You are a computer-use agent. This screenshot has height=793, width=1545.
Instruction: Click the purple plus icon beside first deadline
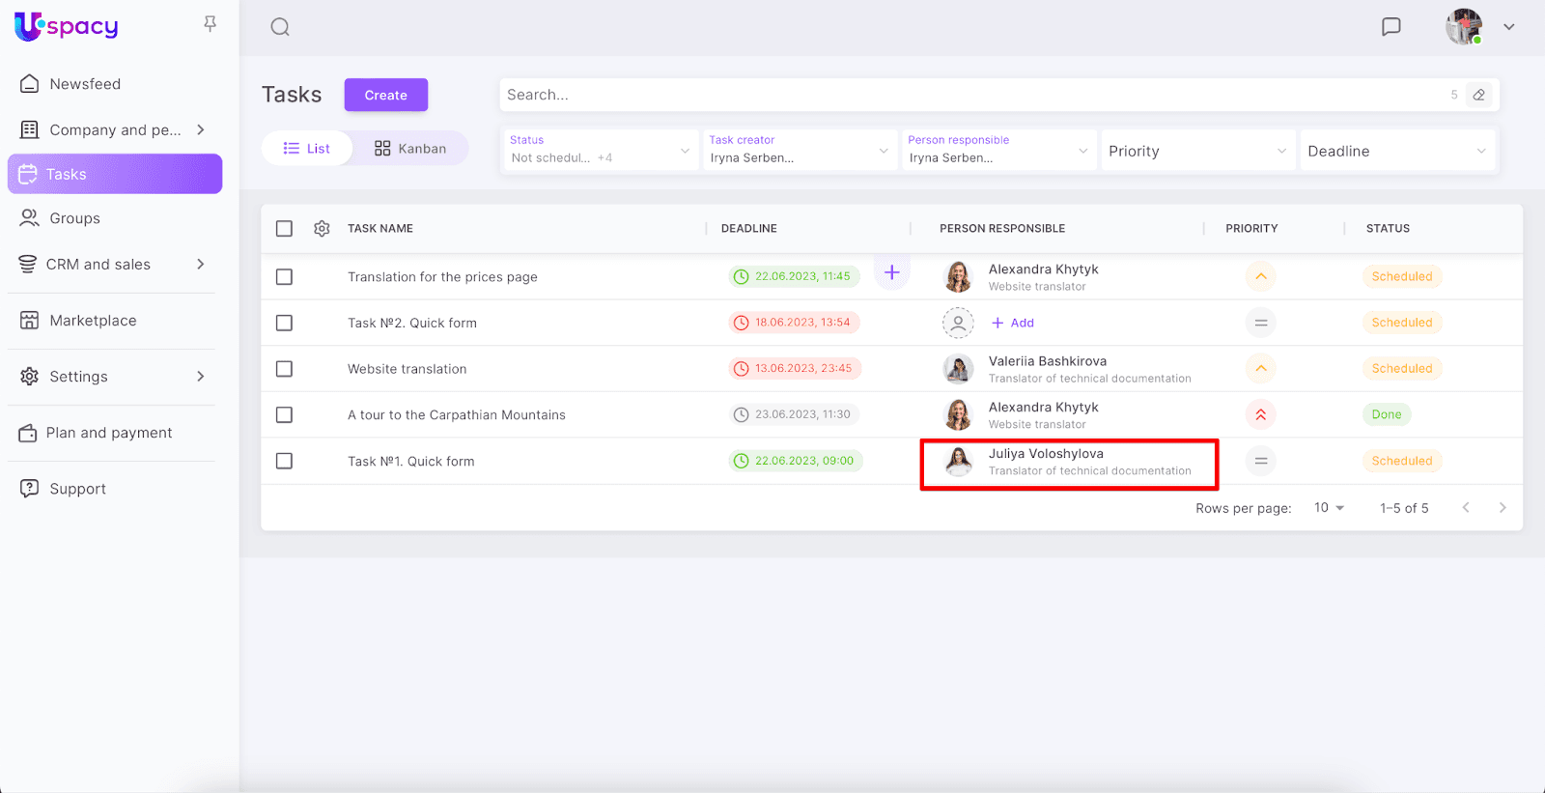tap(891, 273)
